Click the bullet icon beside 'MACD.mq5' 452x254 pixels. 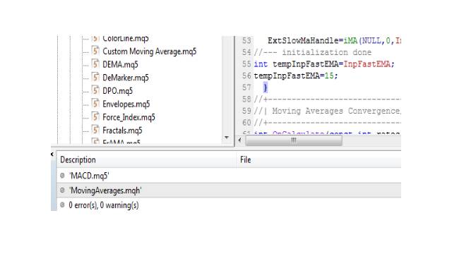(x=62, y=176)
